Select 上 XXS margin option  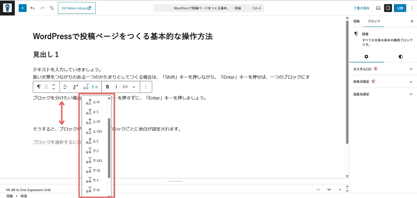pyautogui.click(x=94, y=131)
